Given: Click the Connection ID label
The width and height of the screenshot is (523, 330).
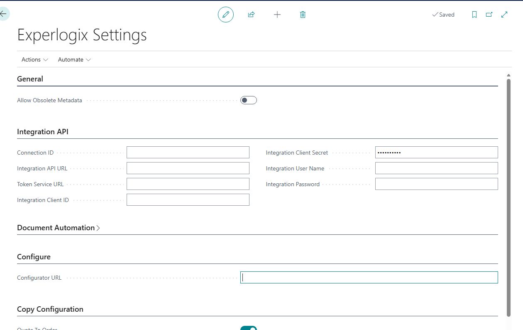Looking at the screenshot, I should [35, 153].
